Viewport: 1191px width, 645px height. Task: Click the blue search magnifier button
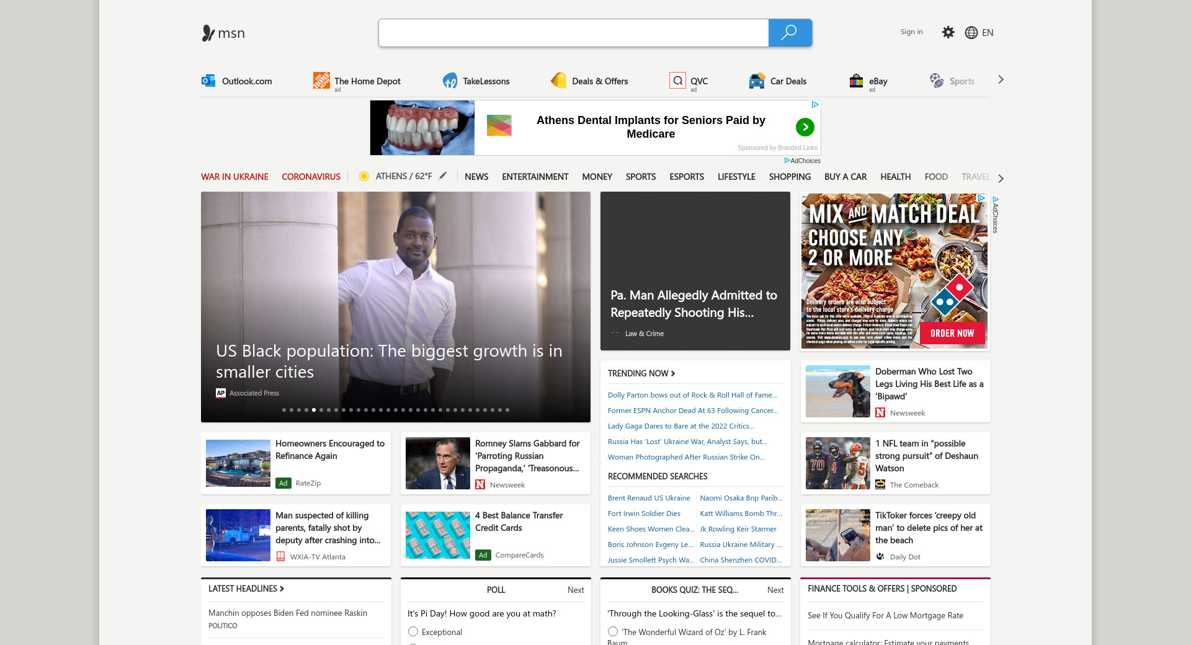click(x=790, y=33)
